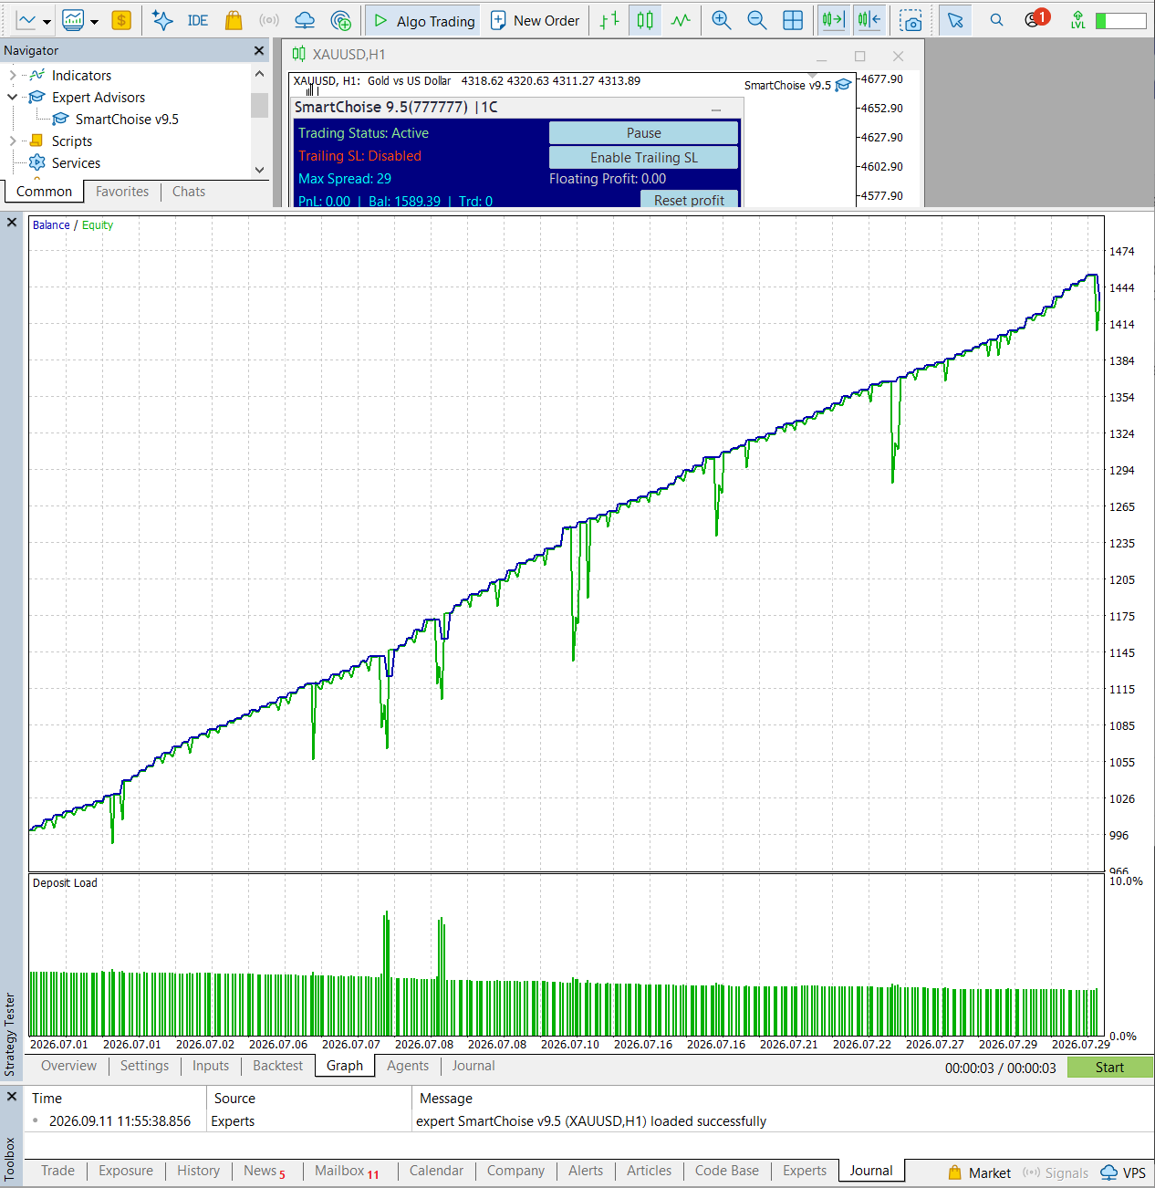Screen dimensions: 1155x1188
Task: Click Enable Trailing SL button
Action: coord(644,158)
